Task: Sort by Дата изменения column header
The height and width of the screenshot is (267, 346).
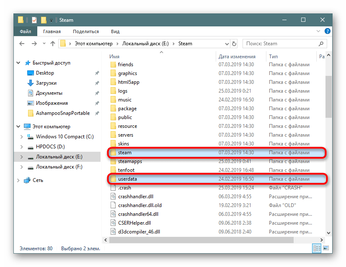Action: (237, 56)
